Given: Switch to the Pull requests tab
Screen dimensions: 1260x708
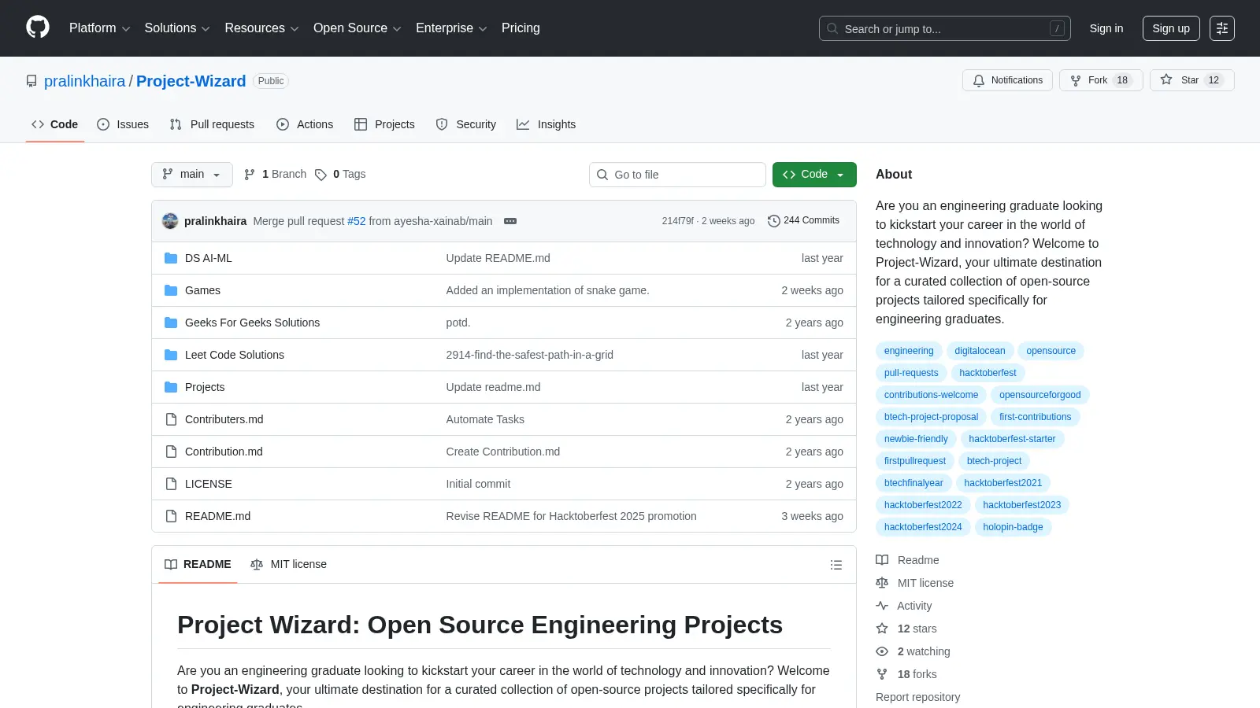Looking at the screenshot, I should tap(212, 124).
